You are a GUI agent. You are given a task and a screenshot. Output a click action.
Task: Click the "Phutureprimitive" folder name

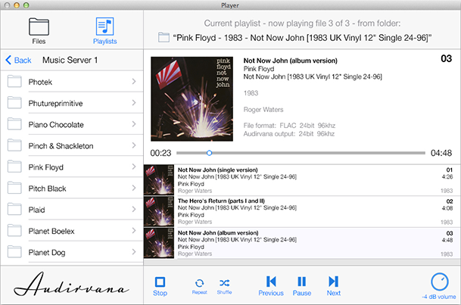(x=55, y=104)
